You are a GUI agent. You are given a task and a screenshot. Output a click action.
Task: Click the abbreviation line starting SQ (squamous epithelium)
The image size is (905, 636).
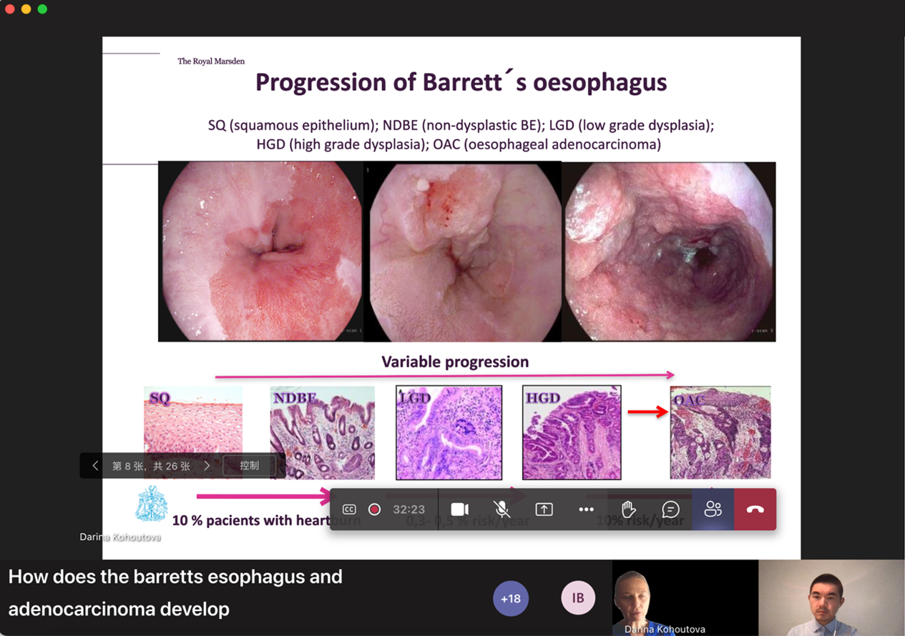click(x=461, y=125)
